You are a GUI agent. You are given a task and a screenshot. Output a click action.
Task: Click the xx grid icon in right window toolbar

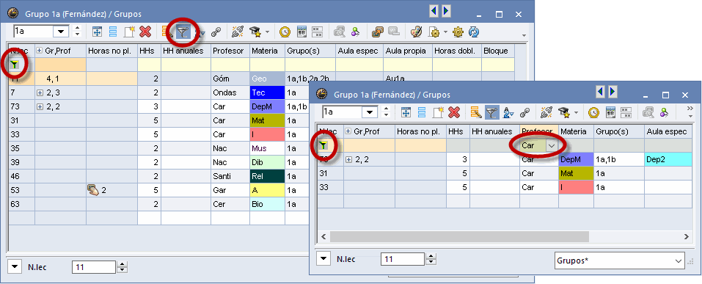[x=626, y=112]
